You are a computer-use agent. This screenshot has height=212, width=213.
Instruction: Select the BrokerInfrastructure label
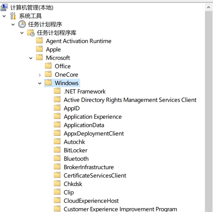pyautogui.click(x=89, y=167)
